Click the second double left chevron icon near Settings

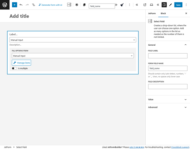pos(158,5)
